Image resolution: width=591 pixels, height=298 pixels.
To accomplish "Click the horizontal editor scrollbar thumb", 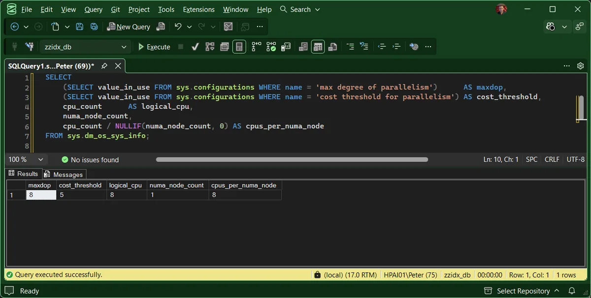I will coord(292,159).
